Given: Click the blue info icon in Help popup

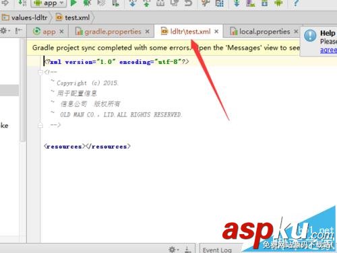Looking at the screenshot, I should click(x=310, y=36).
